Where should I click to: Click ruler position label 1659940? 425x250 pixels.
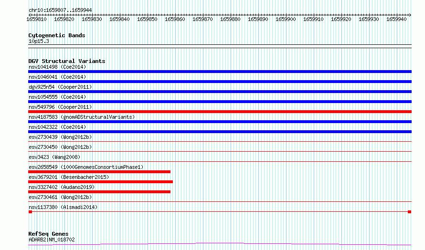point(396,19)
